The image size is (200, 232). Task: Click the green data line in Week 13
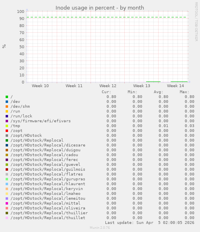153,82
